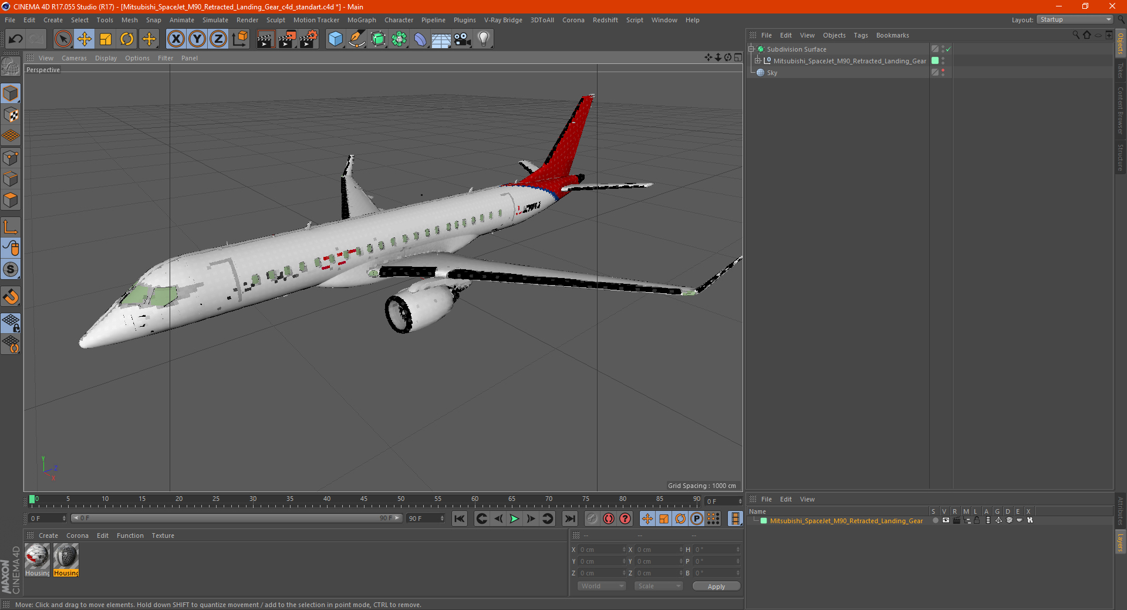Activate the Move tool icon
Image resolution: width=1127 pixels, height=610 pixels.
point(85,39)
